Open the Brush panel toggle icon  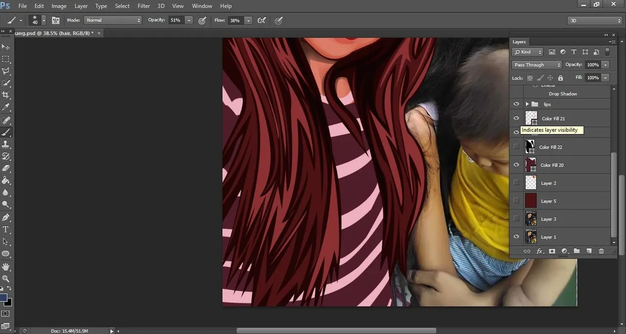[x=56, y=21]
